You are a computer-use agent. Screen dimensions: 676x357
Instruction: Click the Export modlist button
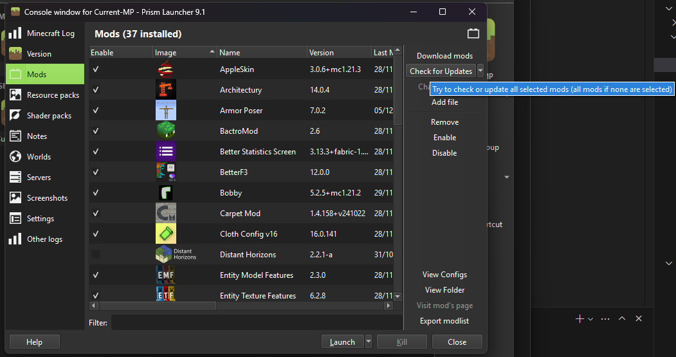[444, 321]
